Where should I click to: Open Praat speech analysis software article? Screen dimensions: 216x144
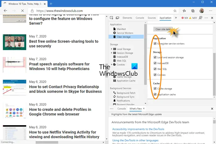(x=59, y=66)
